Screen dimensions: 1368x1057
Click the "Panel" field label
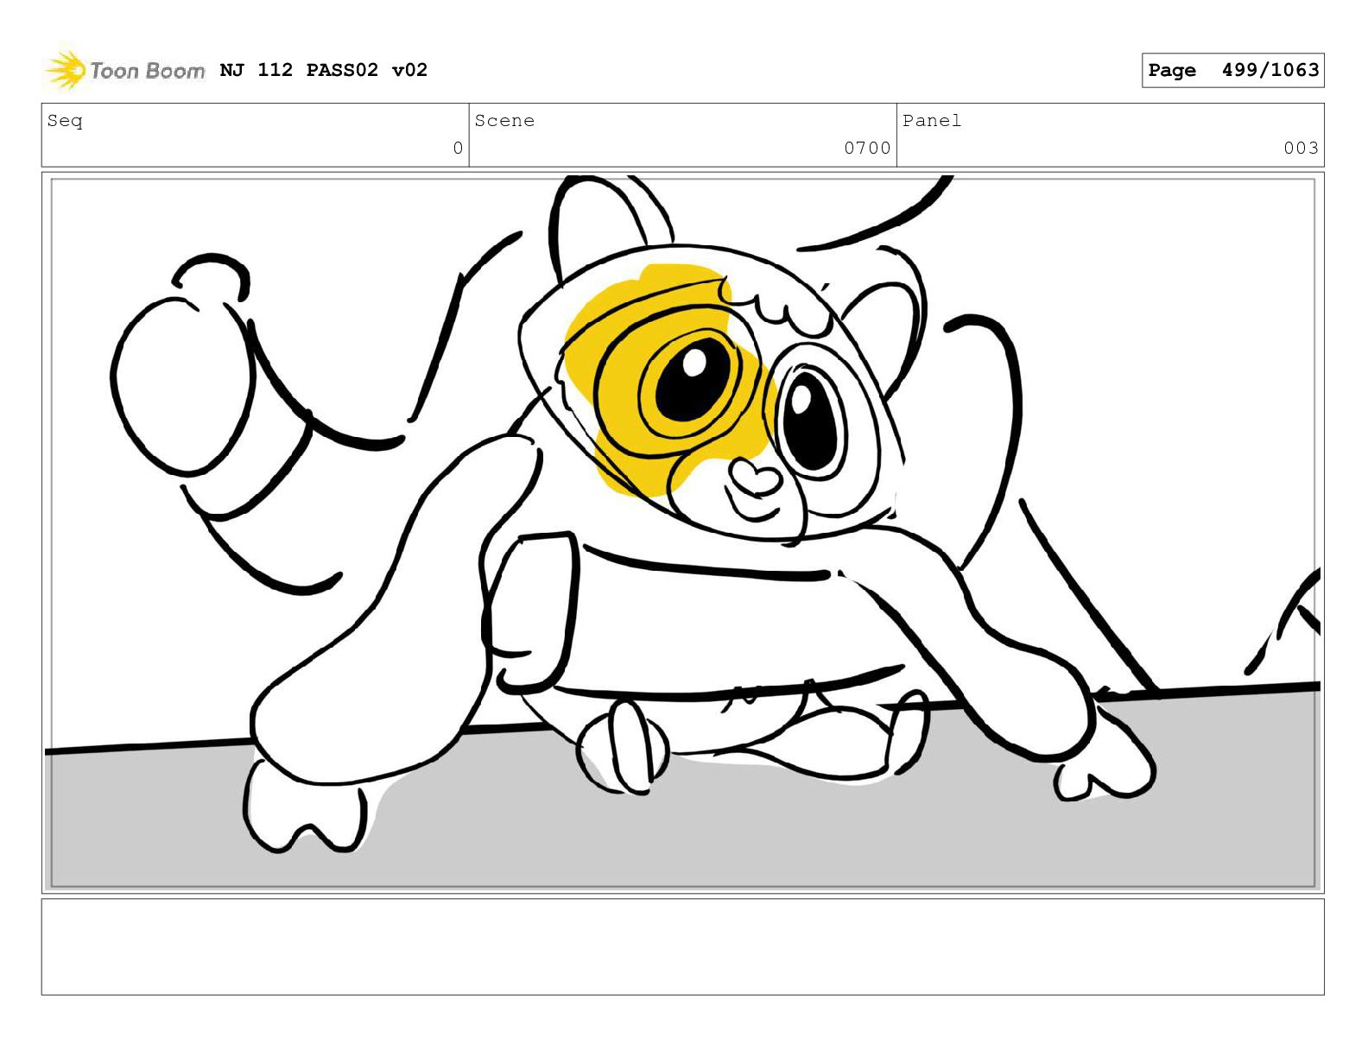pos(932,121)
